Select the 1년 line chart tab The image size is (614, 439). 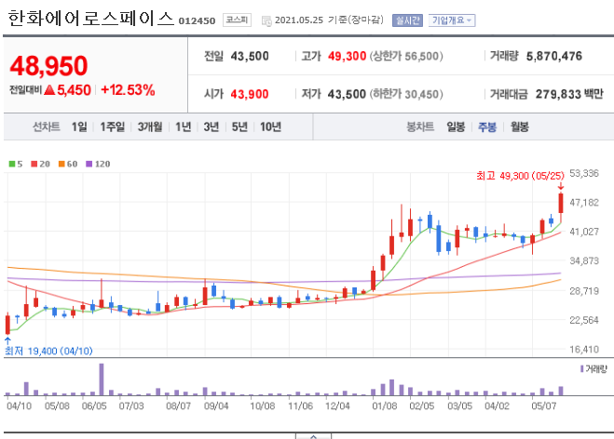[x=184, y=126]
